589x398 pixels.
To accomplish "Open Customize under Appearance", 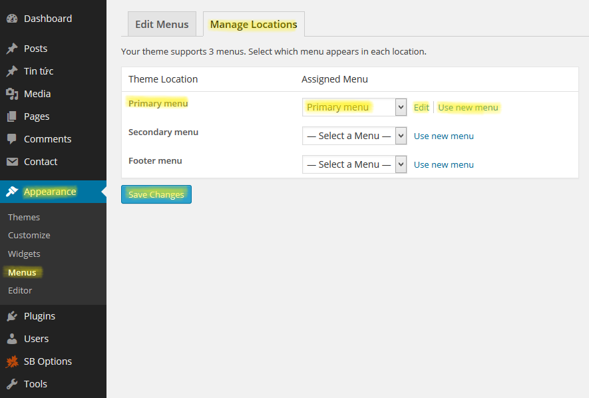I will (x=29, y=236).
